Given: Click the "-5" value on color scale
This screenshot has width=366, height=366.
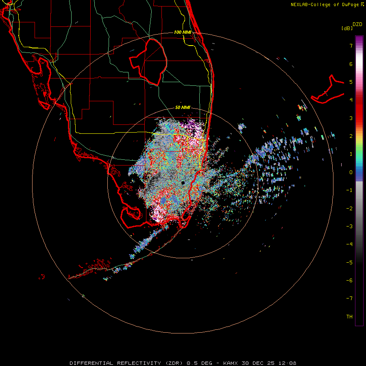Looking at the screenshot, I should click(349, 262).
